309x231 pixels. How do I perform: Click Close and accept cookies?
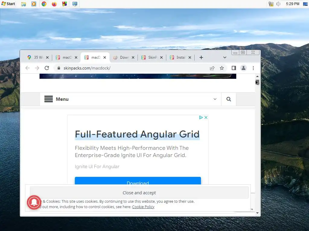coord(139,193)
